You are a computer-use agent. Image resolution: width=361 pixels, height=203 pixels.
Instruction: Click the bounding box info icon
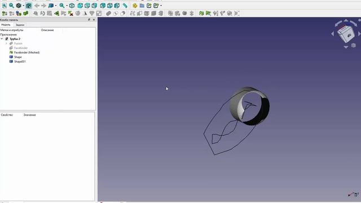[x=236, y=14]
